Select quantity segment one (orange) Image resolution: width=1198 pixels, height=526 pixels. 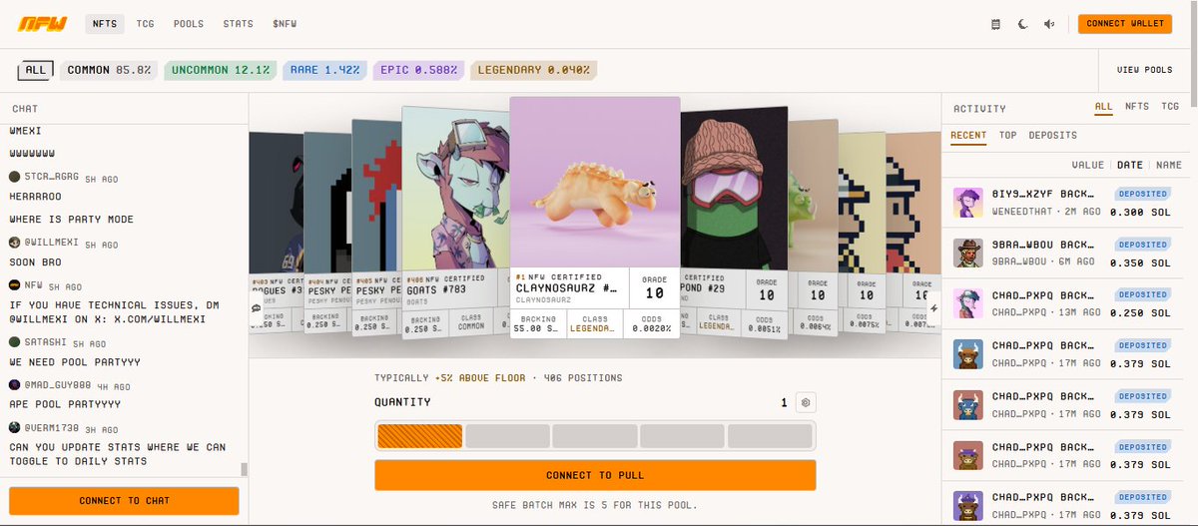(x=419, y=436)
